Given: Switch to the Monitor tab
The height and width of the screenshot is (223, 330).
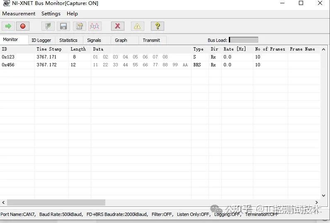Looking at the screenshot, I should pos(14,40).
